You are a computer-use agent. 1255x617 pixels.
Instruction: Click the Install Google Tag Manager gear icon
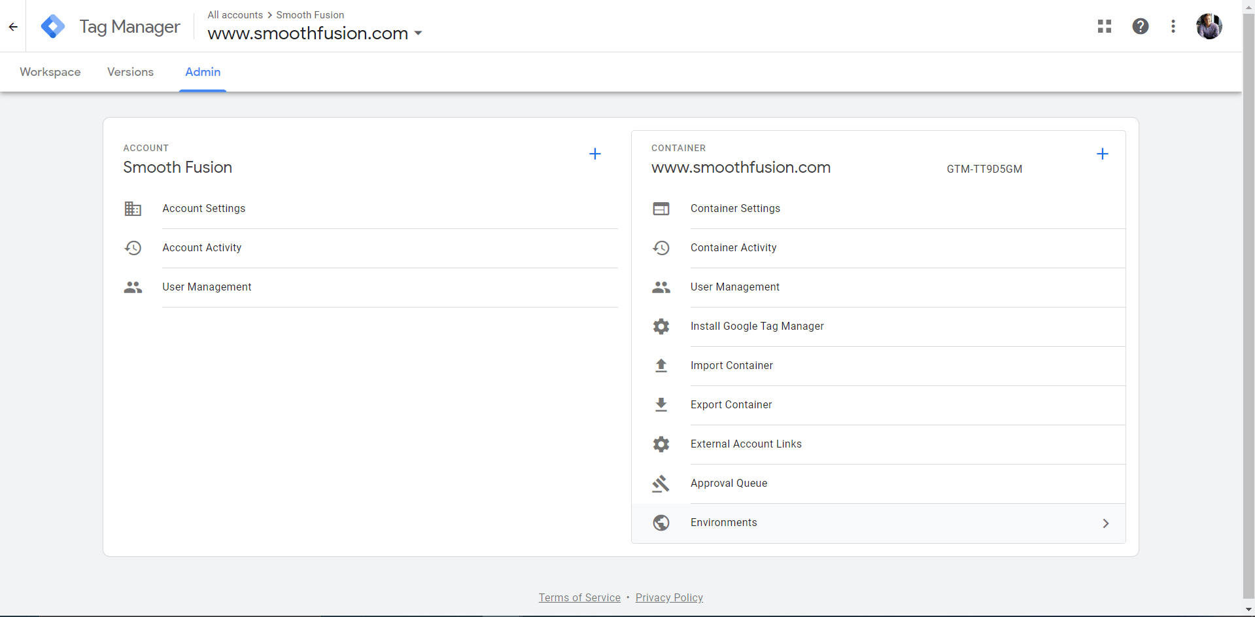click(661, 326)
